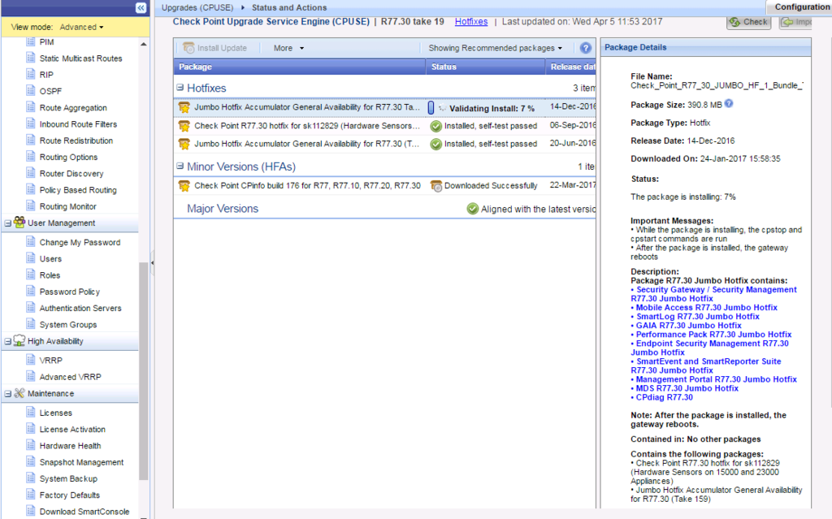Switch to the Configuration tab
This screenshot has width=832, height=519.
coord(802,6)
